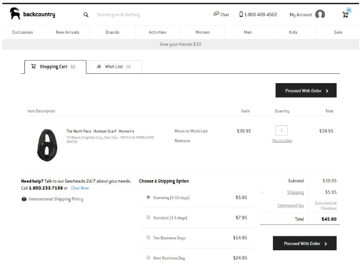Click Move to Wish List link
The height and width of the screenshot is (270, 361).
click(x=191, y=131)
